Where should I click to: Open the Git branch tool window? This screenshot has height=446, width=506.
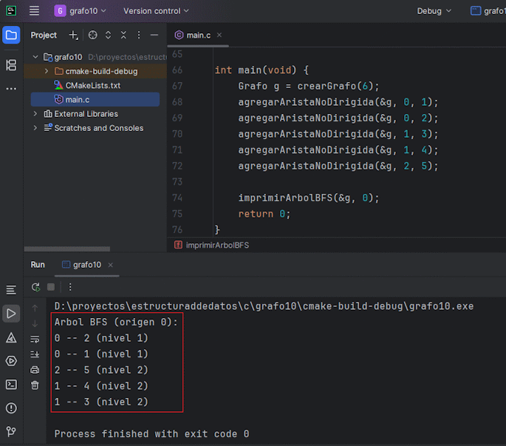(11, 432)
